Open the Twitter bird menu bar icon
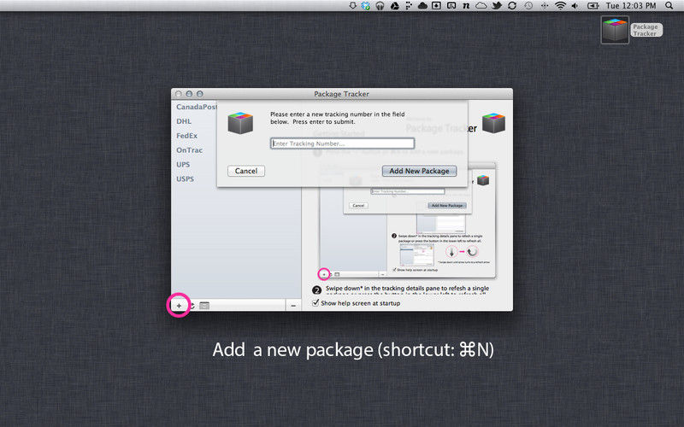The width and height of the screenshot is (684, 427). click(497, 6)
